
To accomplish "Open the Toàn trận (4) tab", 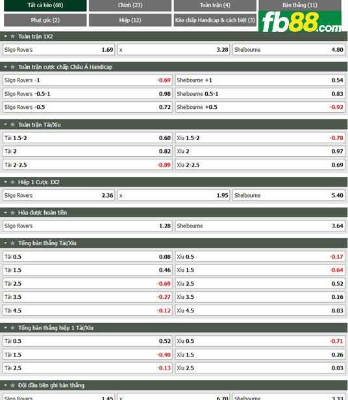I will [215, 5].
